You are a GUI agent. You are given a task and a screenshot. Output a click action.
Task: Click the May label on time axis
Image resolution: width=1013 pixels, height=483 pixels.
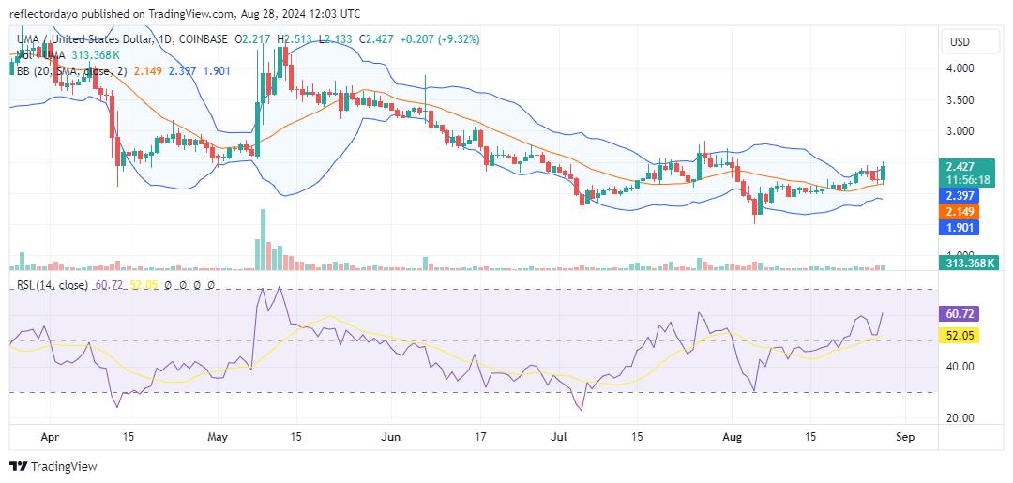tap(219, 436)
